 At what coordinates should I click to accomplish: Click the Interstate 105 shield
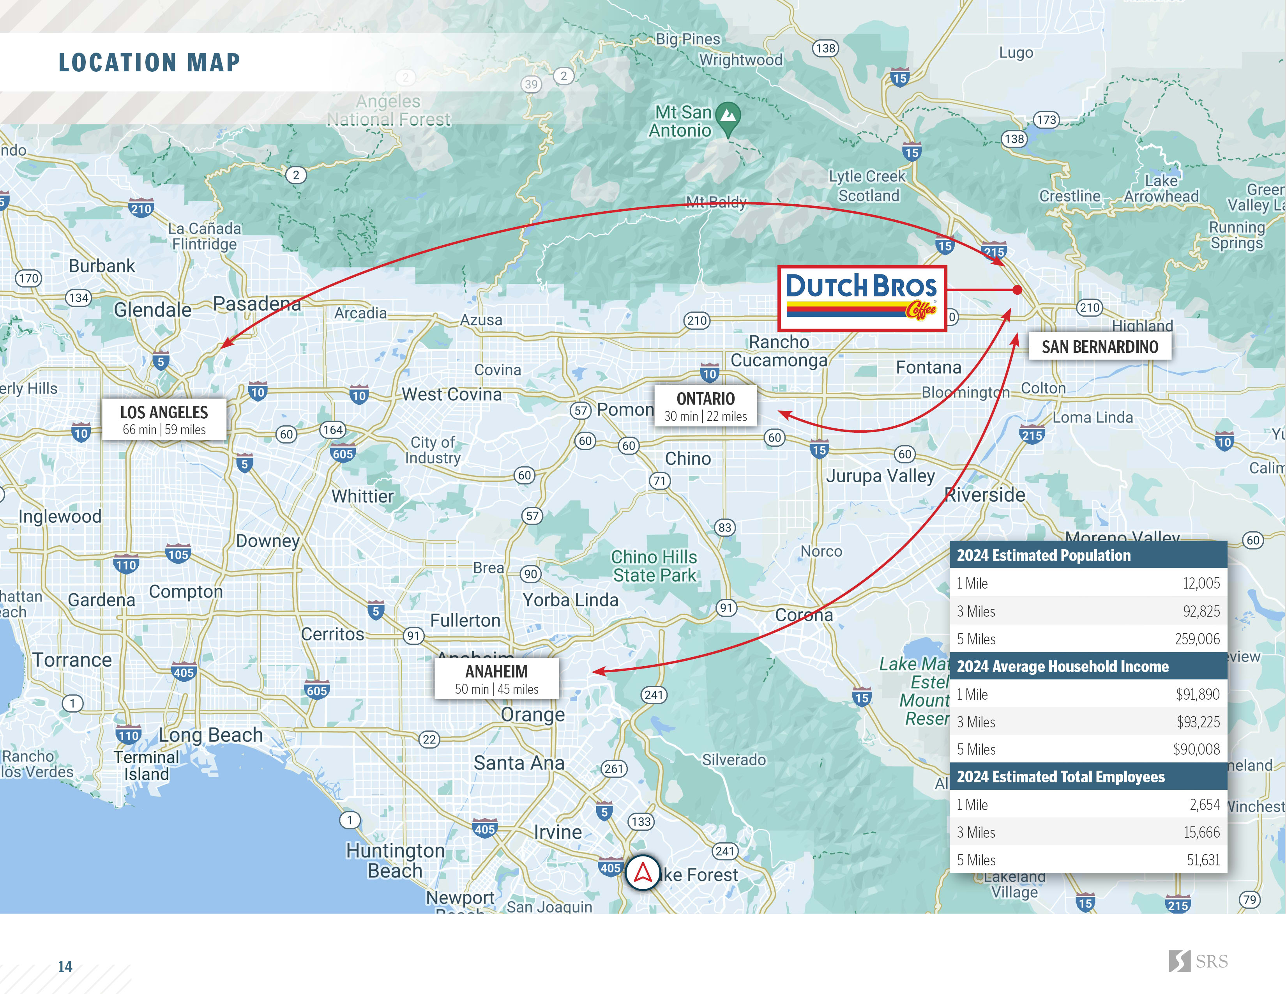pos(178,554)
